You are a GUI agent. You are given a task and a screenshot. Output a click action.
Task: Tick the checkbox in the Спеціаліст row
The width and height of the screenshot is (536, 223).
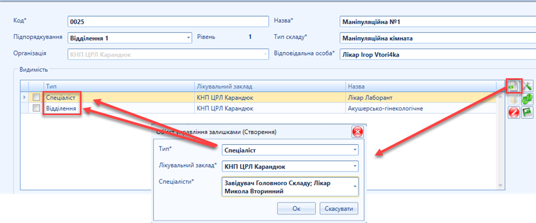[x=36, y=98]
